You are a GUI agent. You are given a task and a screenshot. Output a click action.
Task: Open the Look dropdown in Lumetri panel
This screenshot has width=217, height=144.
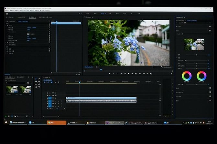coord(194,34)
